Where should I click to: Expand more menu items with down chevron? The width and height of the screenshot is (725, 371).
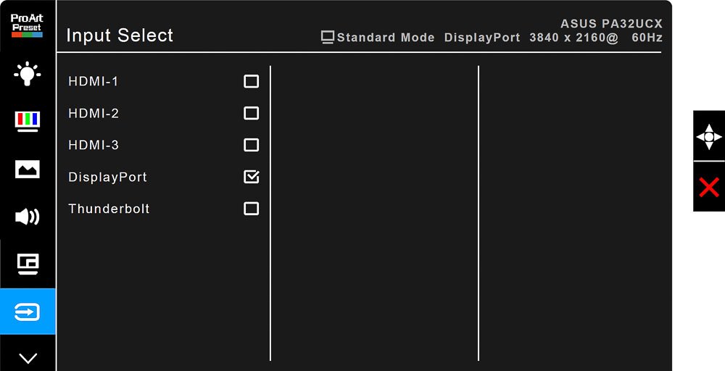(28, 358)
